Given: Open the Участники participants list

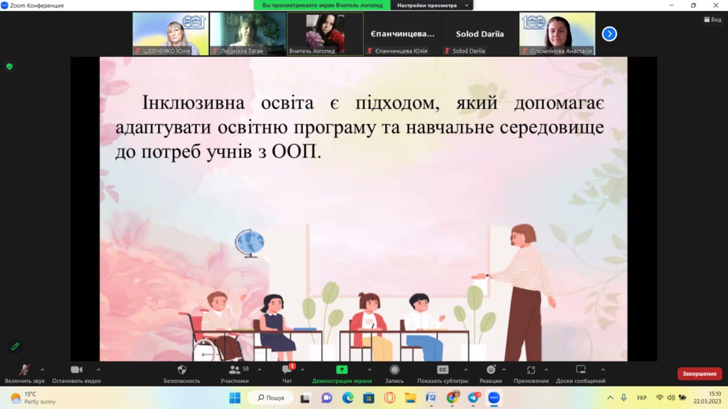Looking at the screenshot, I should [234, 370].
